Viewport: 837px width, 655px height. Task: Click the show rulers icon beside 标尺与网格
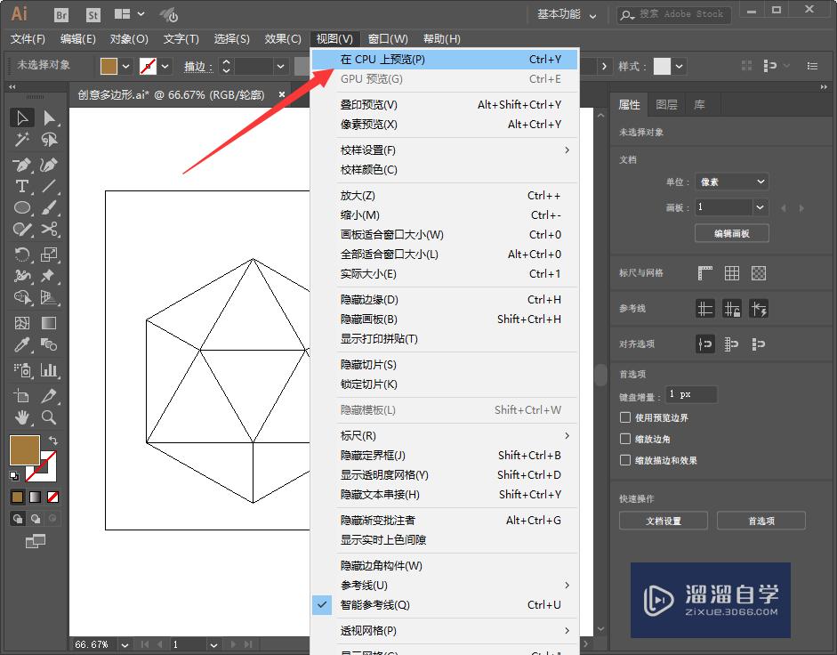click(x=704, y=273)
